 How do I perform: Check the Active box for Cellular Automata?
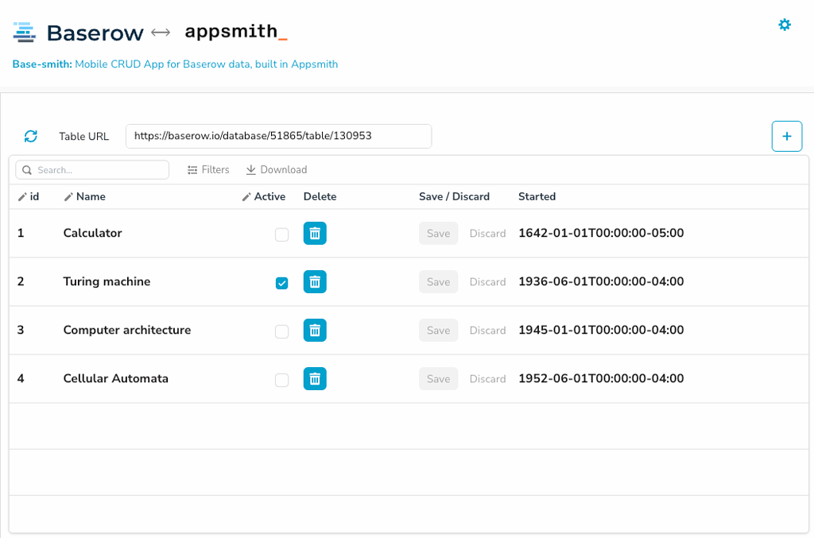click(281, 380)
